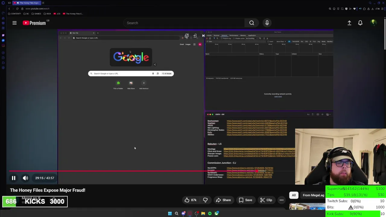
Task: Open the YouTube hamburger guide menu
Action: coord(14,23)
